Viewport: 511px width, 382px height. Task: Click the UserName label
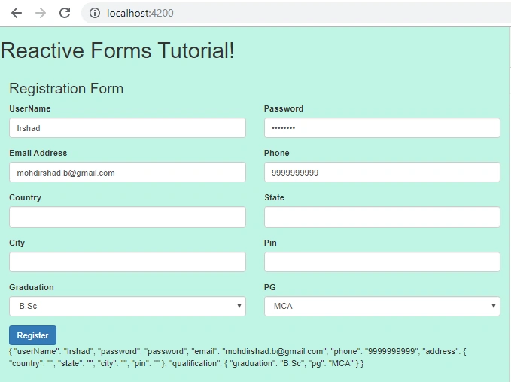(x=29, y=108)
